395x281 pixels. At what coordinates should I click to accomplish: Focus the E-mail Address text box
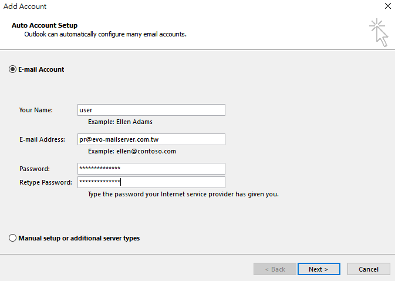tap(151, 139)
